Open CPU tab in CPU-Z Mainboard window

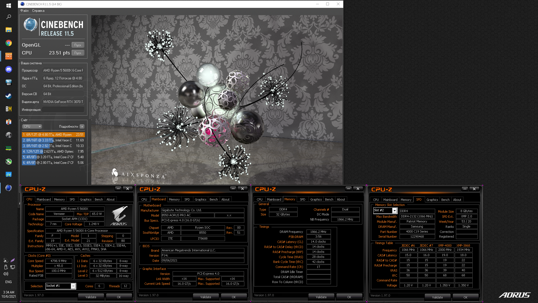coord(144,199)
